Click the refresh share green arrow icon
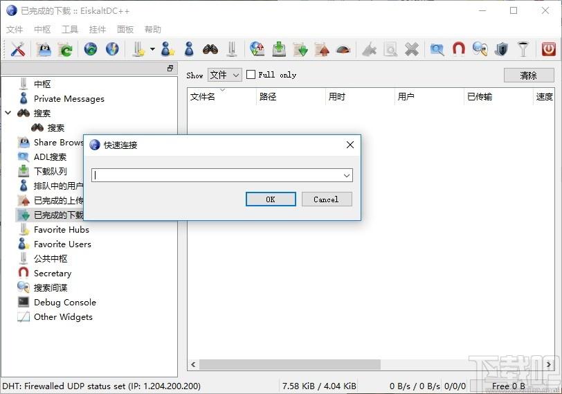The height and width of the screenshot is (394, 562). point(66,49)
